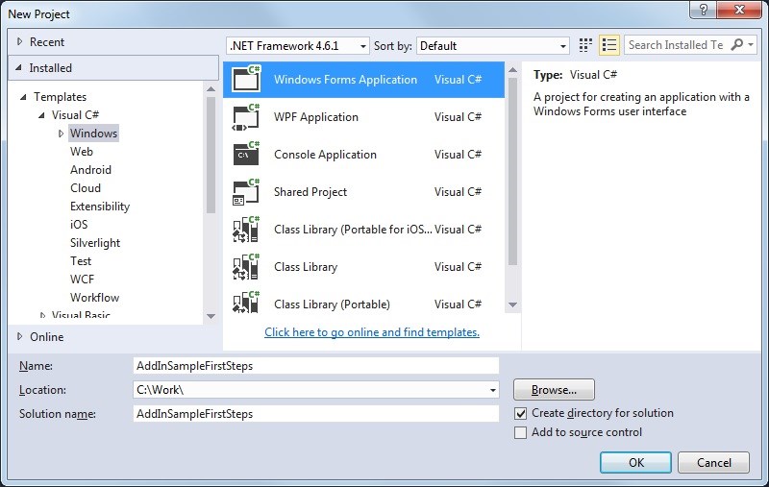The width and height of the screenshot is (769, 487).
Task: Select the Shared Project template name
Action: pyautogui.click(x=310, y=192)
